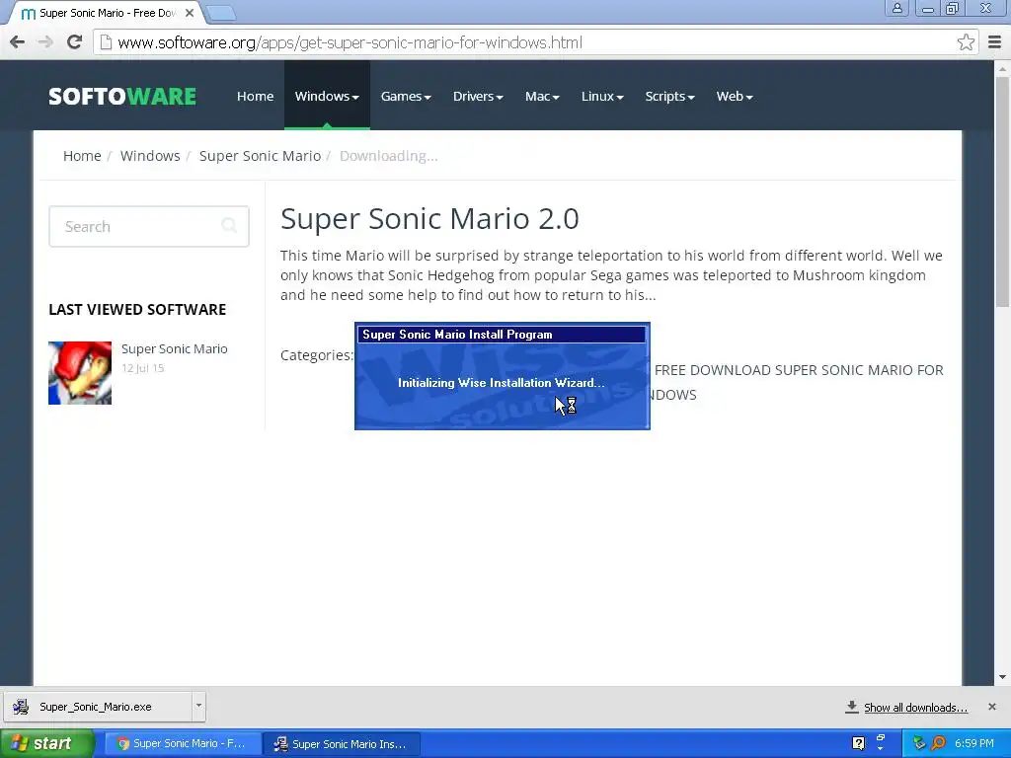Click the SOFTOWARE site logo
This screenshot has height=758, width=1011.
click(x=121, y=96)
